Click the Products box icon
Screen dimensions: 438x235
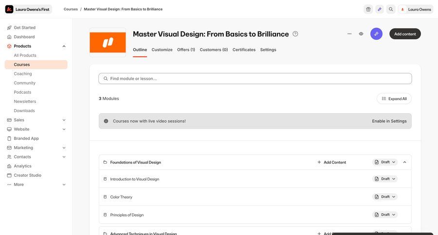click(9, 46)
